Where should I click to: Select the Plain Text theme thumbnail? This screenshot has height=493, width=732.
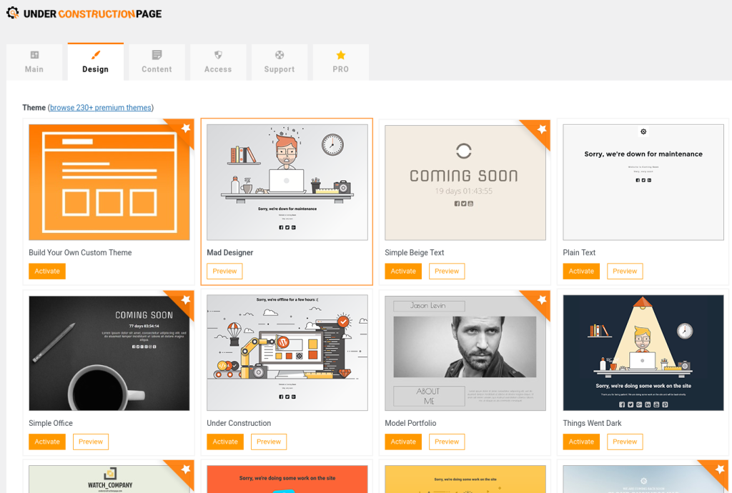[x=643, y=182]
